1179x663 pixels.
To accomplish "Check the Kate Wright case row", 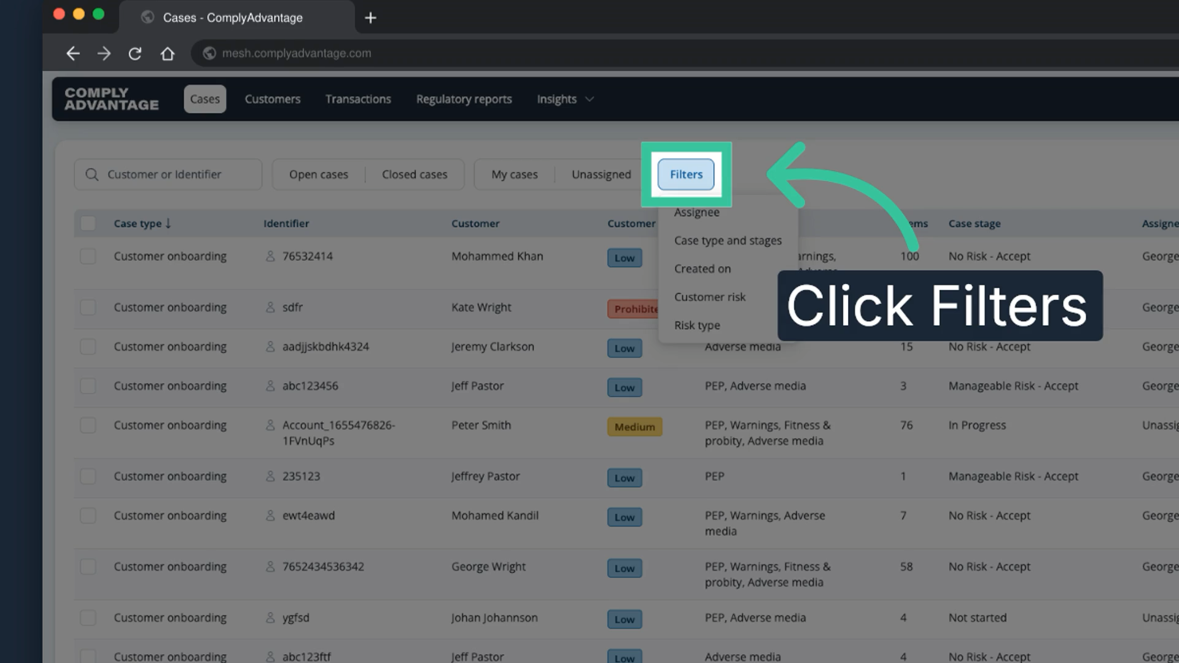I will (88, 307).
